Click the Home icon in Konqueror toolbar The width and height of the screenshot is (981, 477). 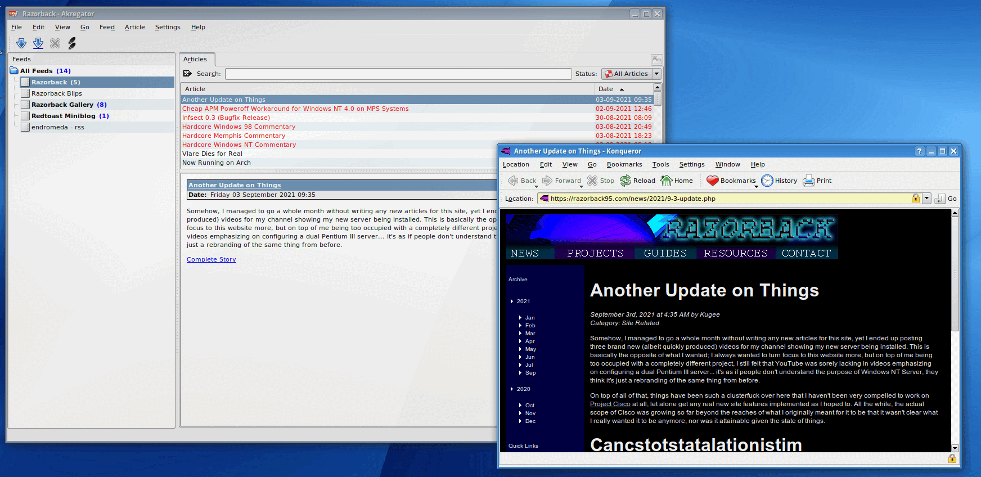(667, 181)
